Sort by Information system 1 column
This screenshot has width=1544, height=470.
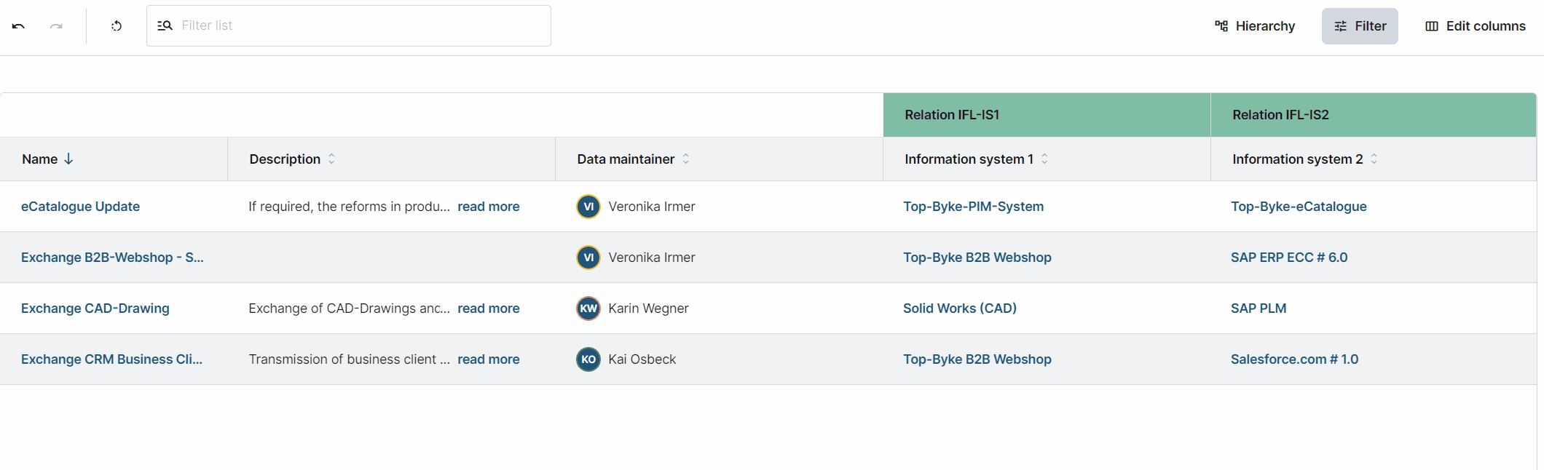point(1044,159)
